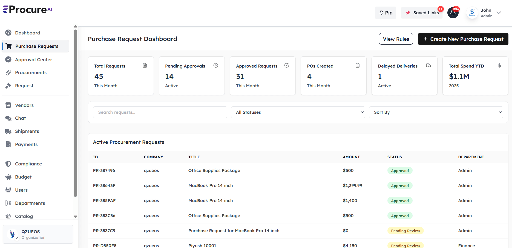Screen dimensions: 512x248
Task: Open the John Admin profile chevron
Action: click(x=499, y=13)
